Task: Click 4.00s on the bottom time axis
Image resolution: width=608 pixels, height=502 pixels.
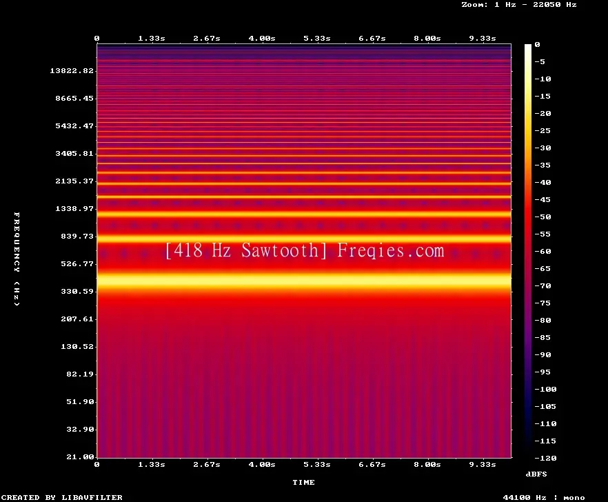Action: pyautogui.click(x=262, y=464)
